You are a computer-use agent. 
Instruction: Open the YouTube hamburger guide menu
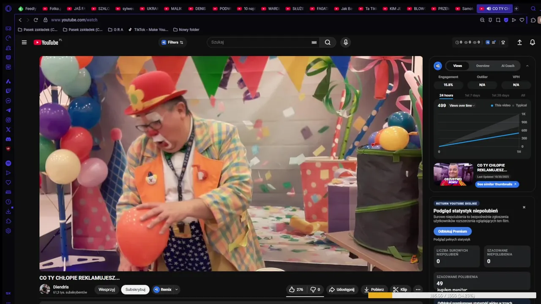coord(24,42)
